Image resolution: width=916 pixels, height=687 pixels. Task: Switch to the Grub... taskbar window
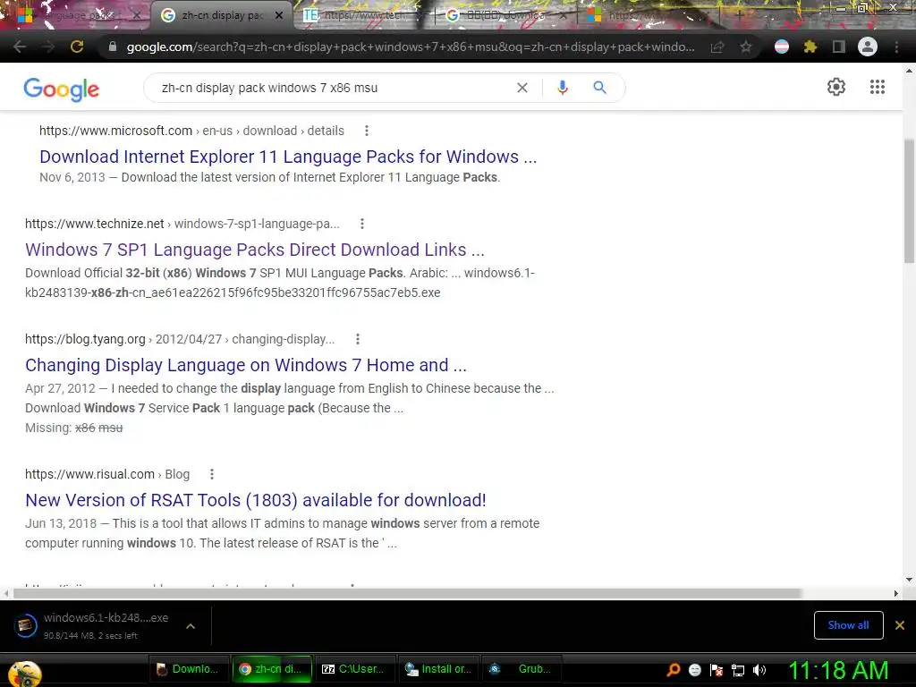522,669
